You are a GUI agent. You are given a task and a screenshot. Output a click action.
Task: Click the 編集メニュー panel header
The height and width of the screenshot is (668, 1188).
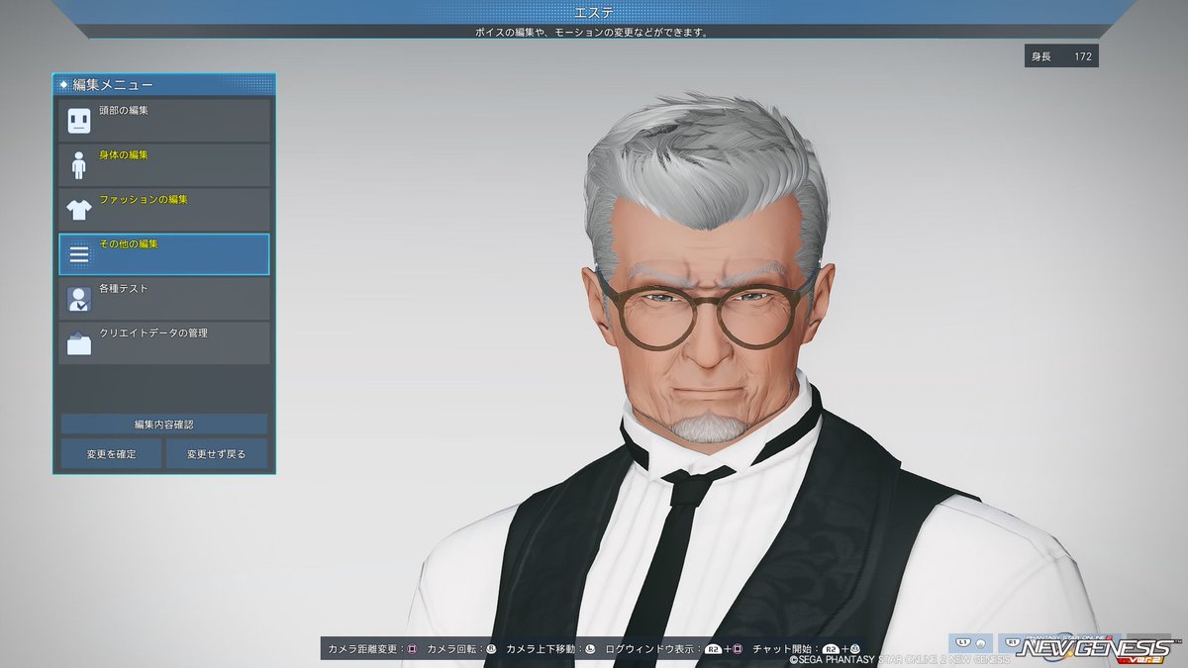point(164,85)
